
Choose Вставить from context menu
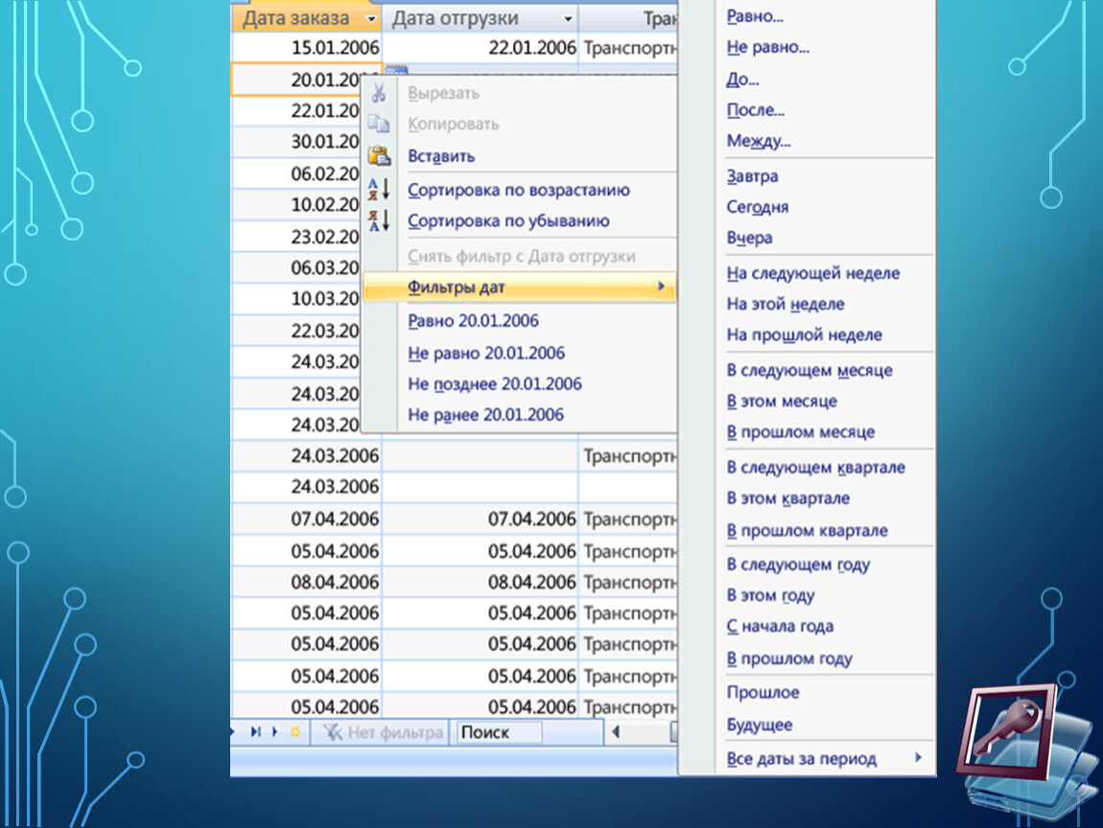[441, 156]
